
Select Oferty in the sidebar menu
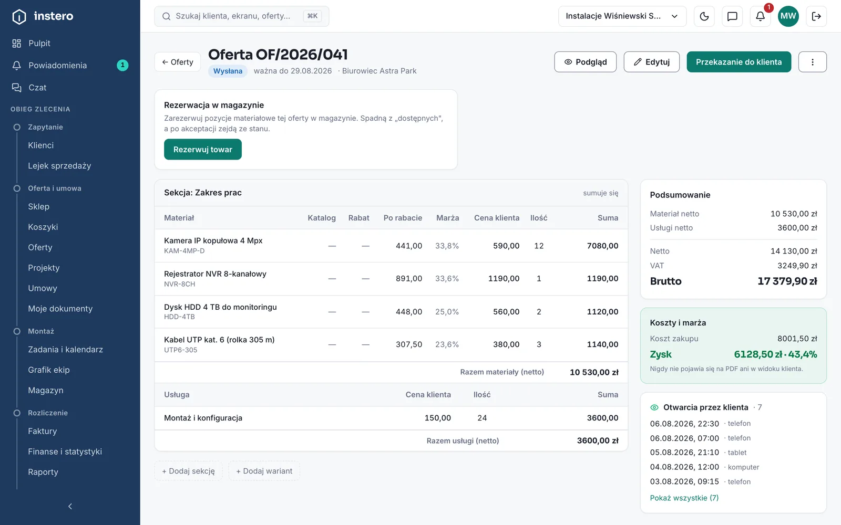pos(40,247)
